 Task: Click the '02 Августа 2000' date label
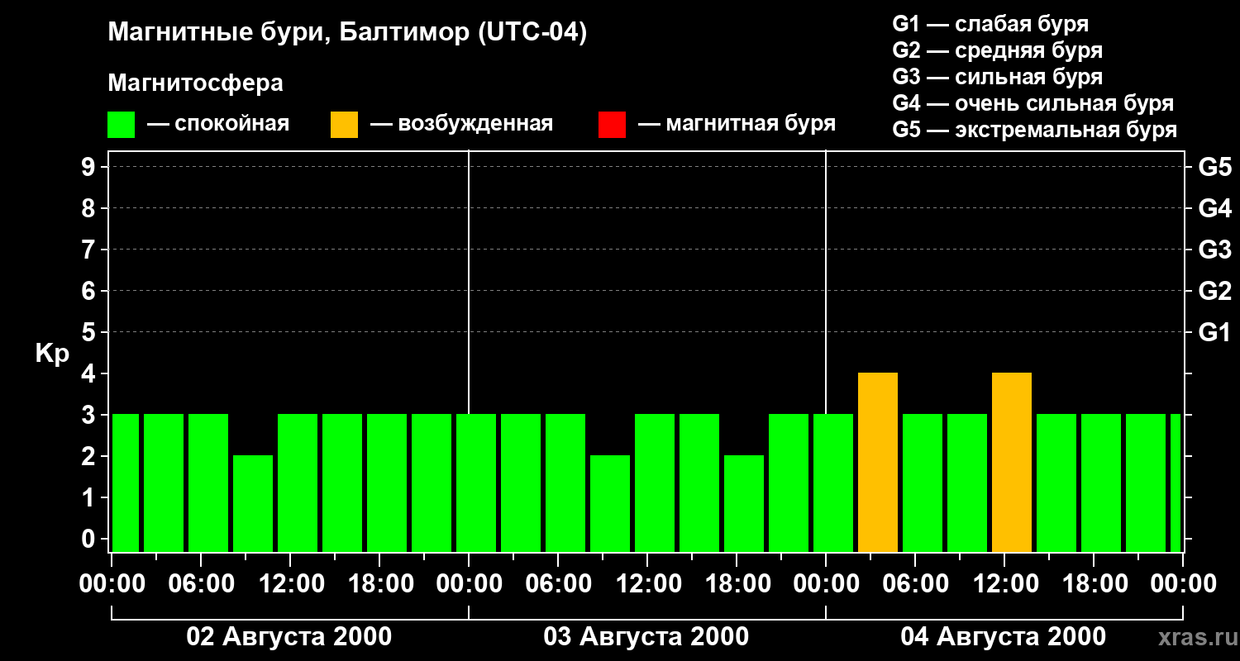point(289,636)
